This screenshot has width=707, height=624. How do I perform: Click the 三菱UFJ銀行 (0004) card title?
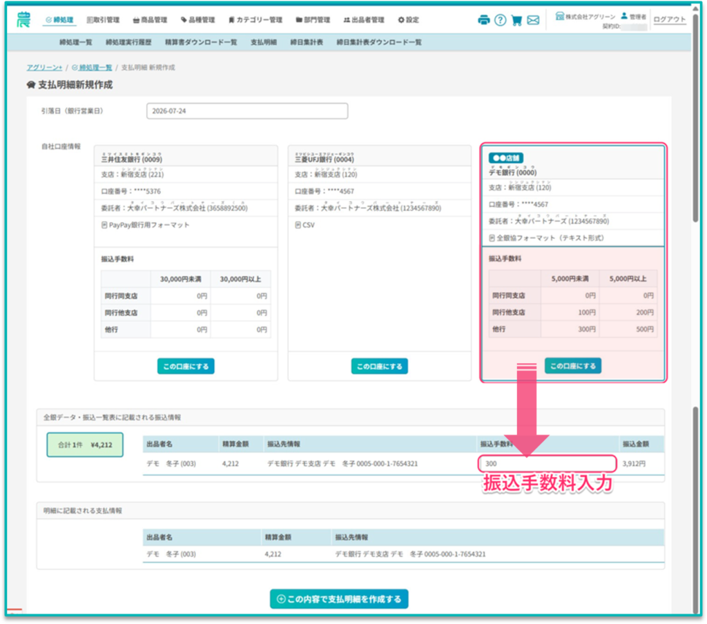pyautogui.click(x=325, y=159)
